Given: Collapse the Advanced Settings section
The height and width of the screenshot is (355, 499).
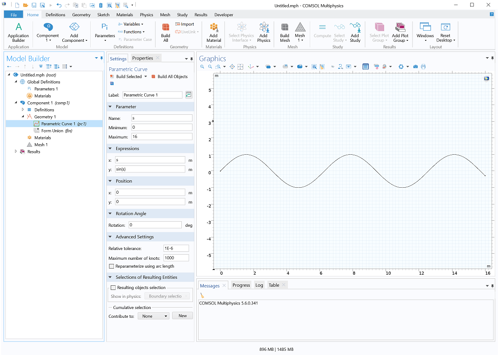Looking at the screenshot, I should click(110, 237).
